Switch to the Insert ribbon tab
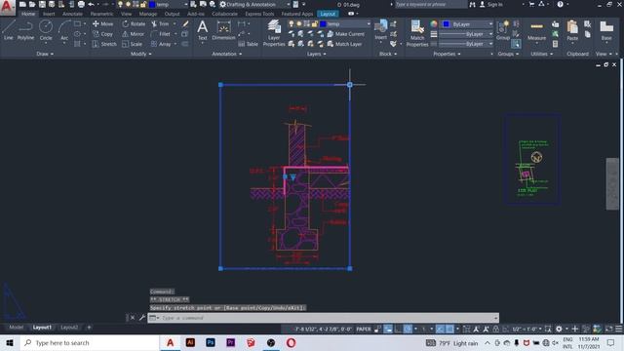Viewport: 624px width, 351px height. point(49,14)
